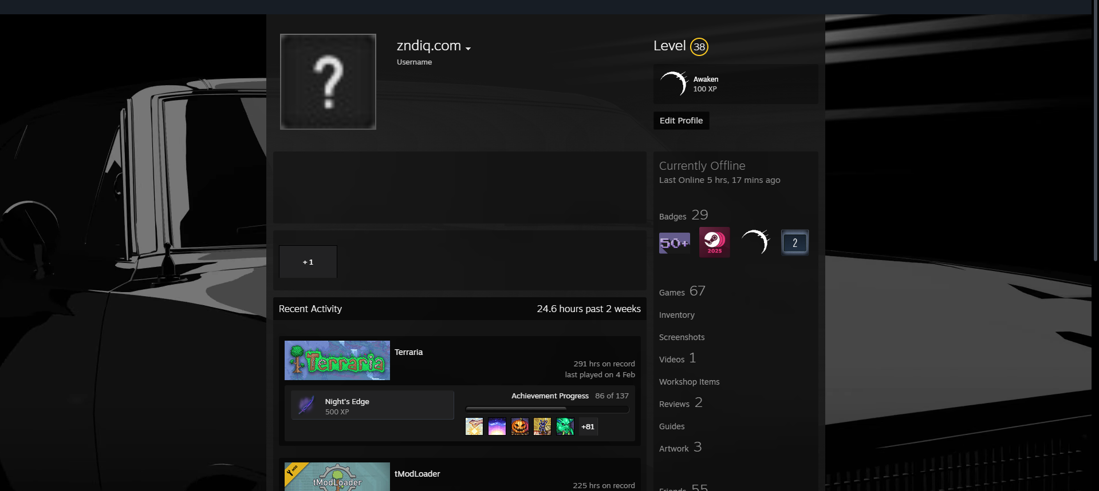Select the green goblin achievement icon
1099x491 pixels.
[565, 426]
